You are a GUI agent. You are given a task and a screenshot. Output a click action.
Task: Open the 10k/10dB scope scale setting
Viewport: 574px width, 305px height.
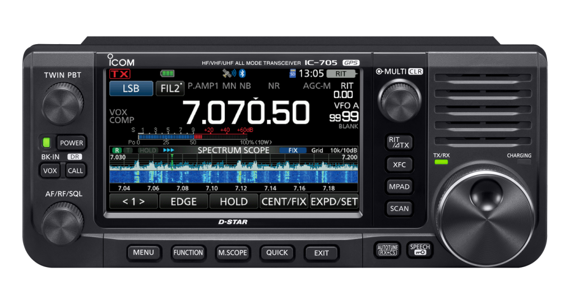click(x=344, y=150)
